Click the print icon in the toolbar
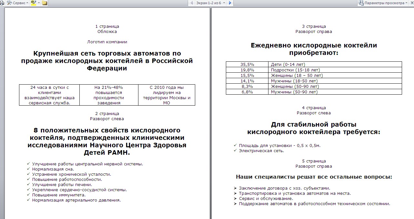This screenshot has width=414, height=219. pyautogui.click(x=2, y=3)
